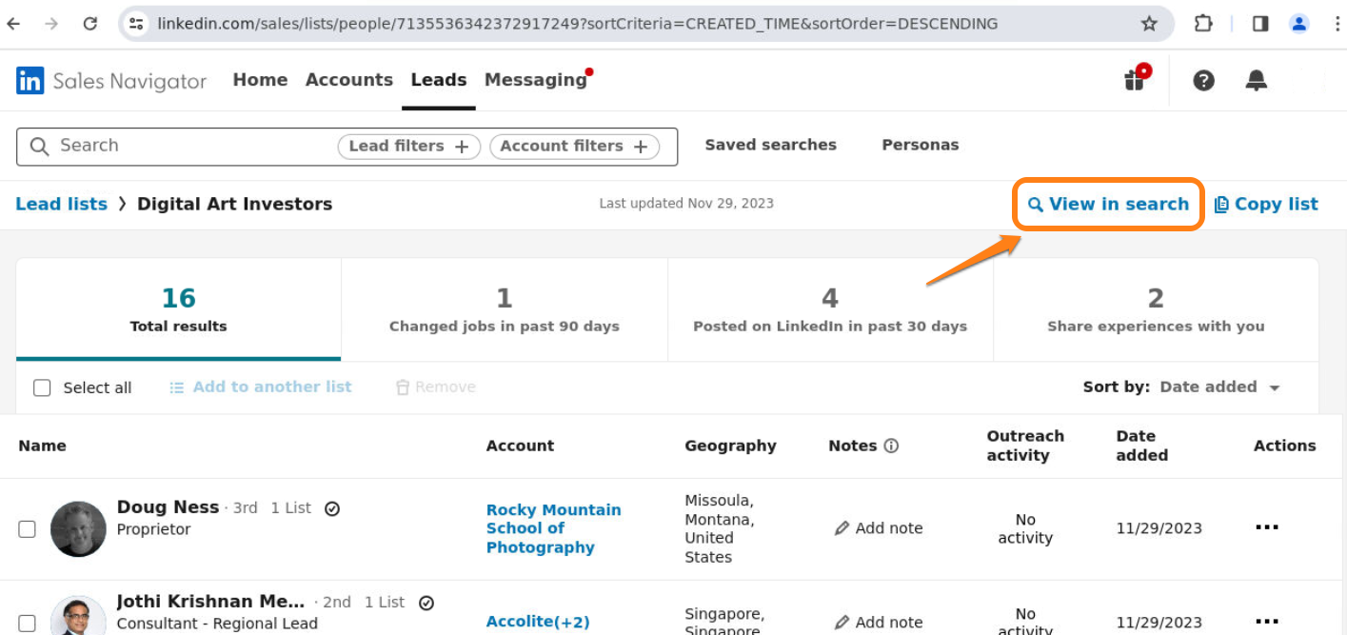The height and width of the screenshot is (635, 1347).
Task: Open the browser extensions puzzle icon
Action: pos(1203,24)
